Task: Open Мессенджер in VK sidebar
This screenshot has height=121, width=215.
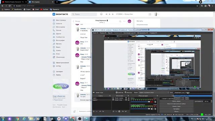Action: (59, 27)
